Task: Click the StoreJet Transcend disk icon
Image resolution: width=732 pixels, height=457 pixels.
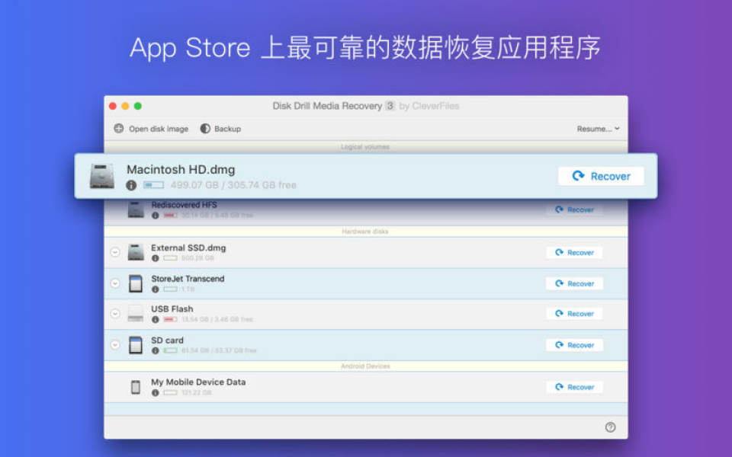Action: click(x=136, y=283)
